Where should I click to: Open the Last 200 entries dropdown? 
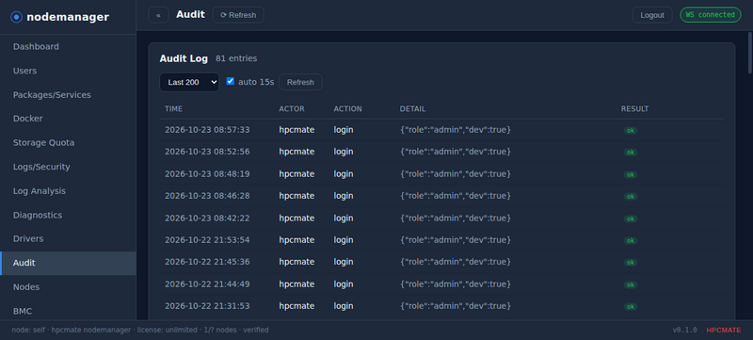(189, 82)
